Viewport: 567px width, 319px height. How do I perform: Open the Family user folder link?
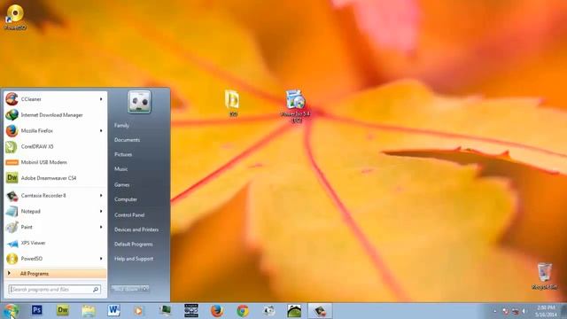point(122,126)
